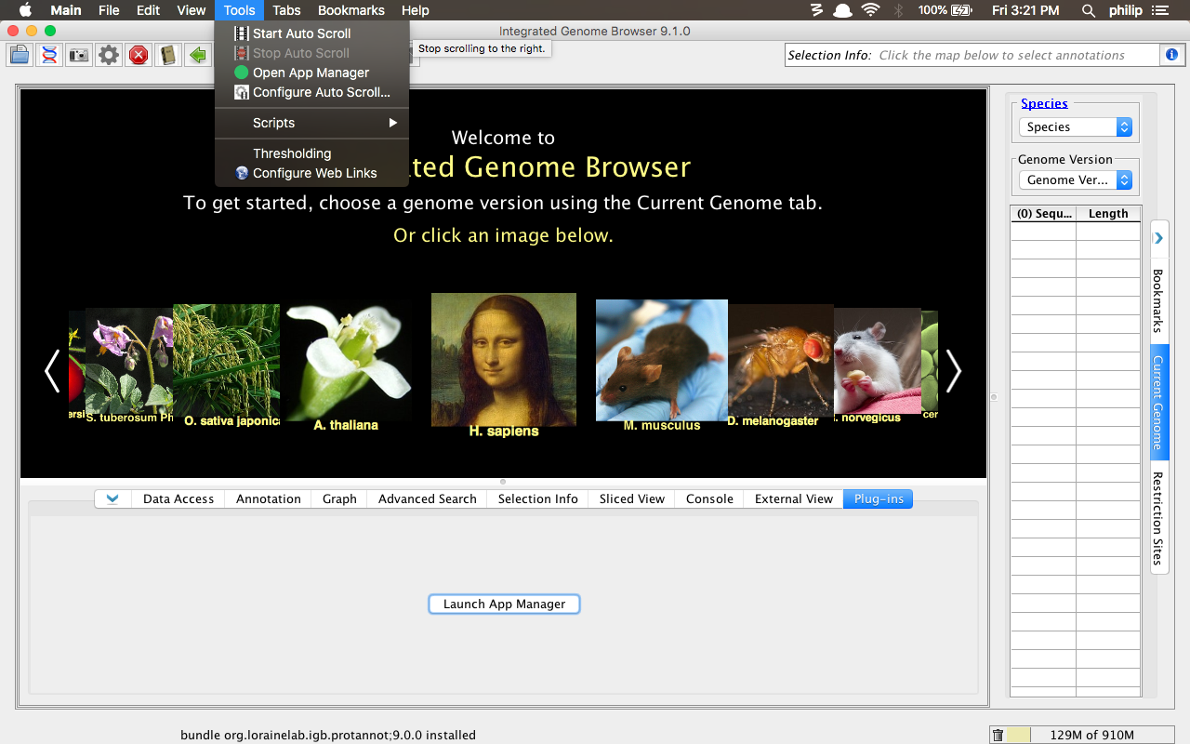Click the Sequence column header
The image size is (1190, 744).
coord(1043,214)
